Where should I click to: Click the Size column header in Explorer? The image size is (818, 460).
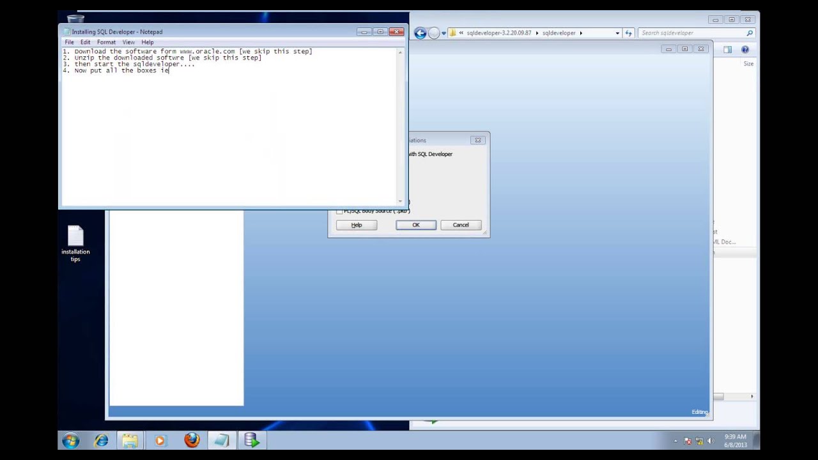point(748,64)
